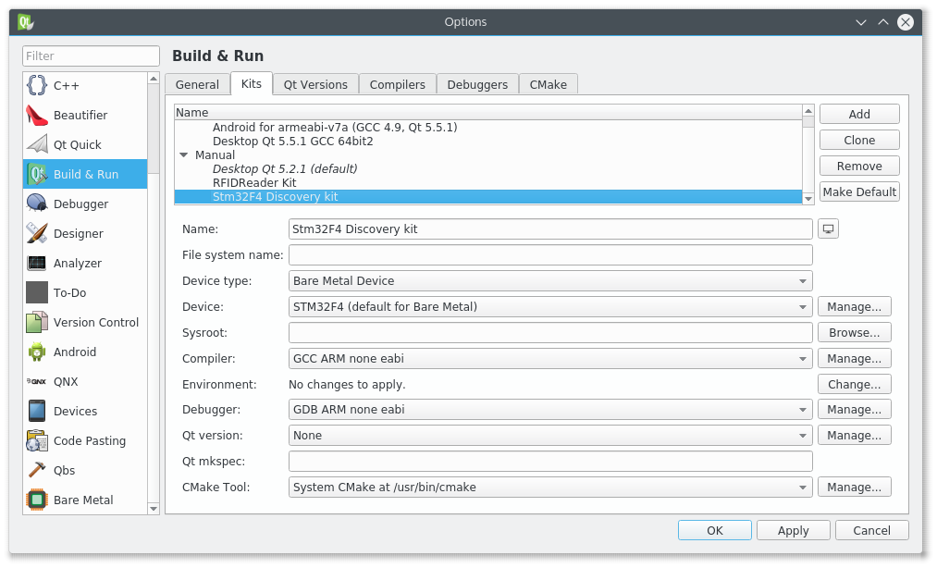
Task: Open the Device combo box
Action: (x=550, y=307)
